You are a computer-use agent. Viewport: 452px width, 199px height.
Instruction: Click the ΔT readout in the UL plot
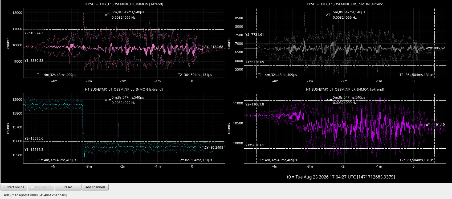point(124,15)
